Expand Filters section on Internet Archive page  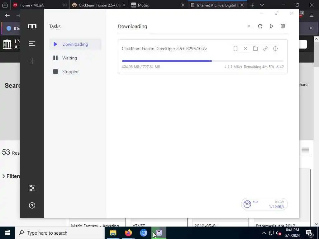tap(11, 176)
